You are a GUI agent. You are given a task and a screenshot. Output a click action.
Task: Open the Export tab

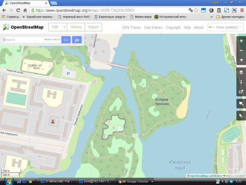[93, 27]
